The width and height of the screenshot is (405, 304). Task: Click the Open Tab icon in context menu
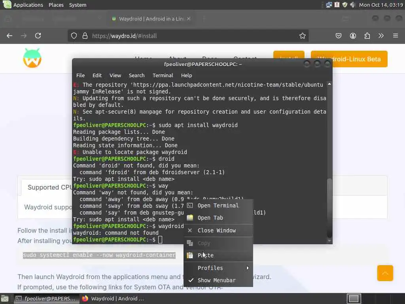(190, 218)
